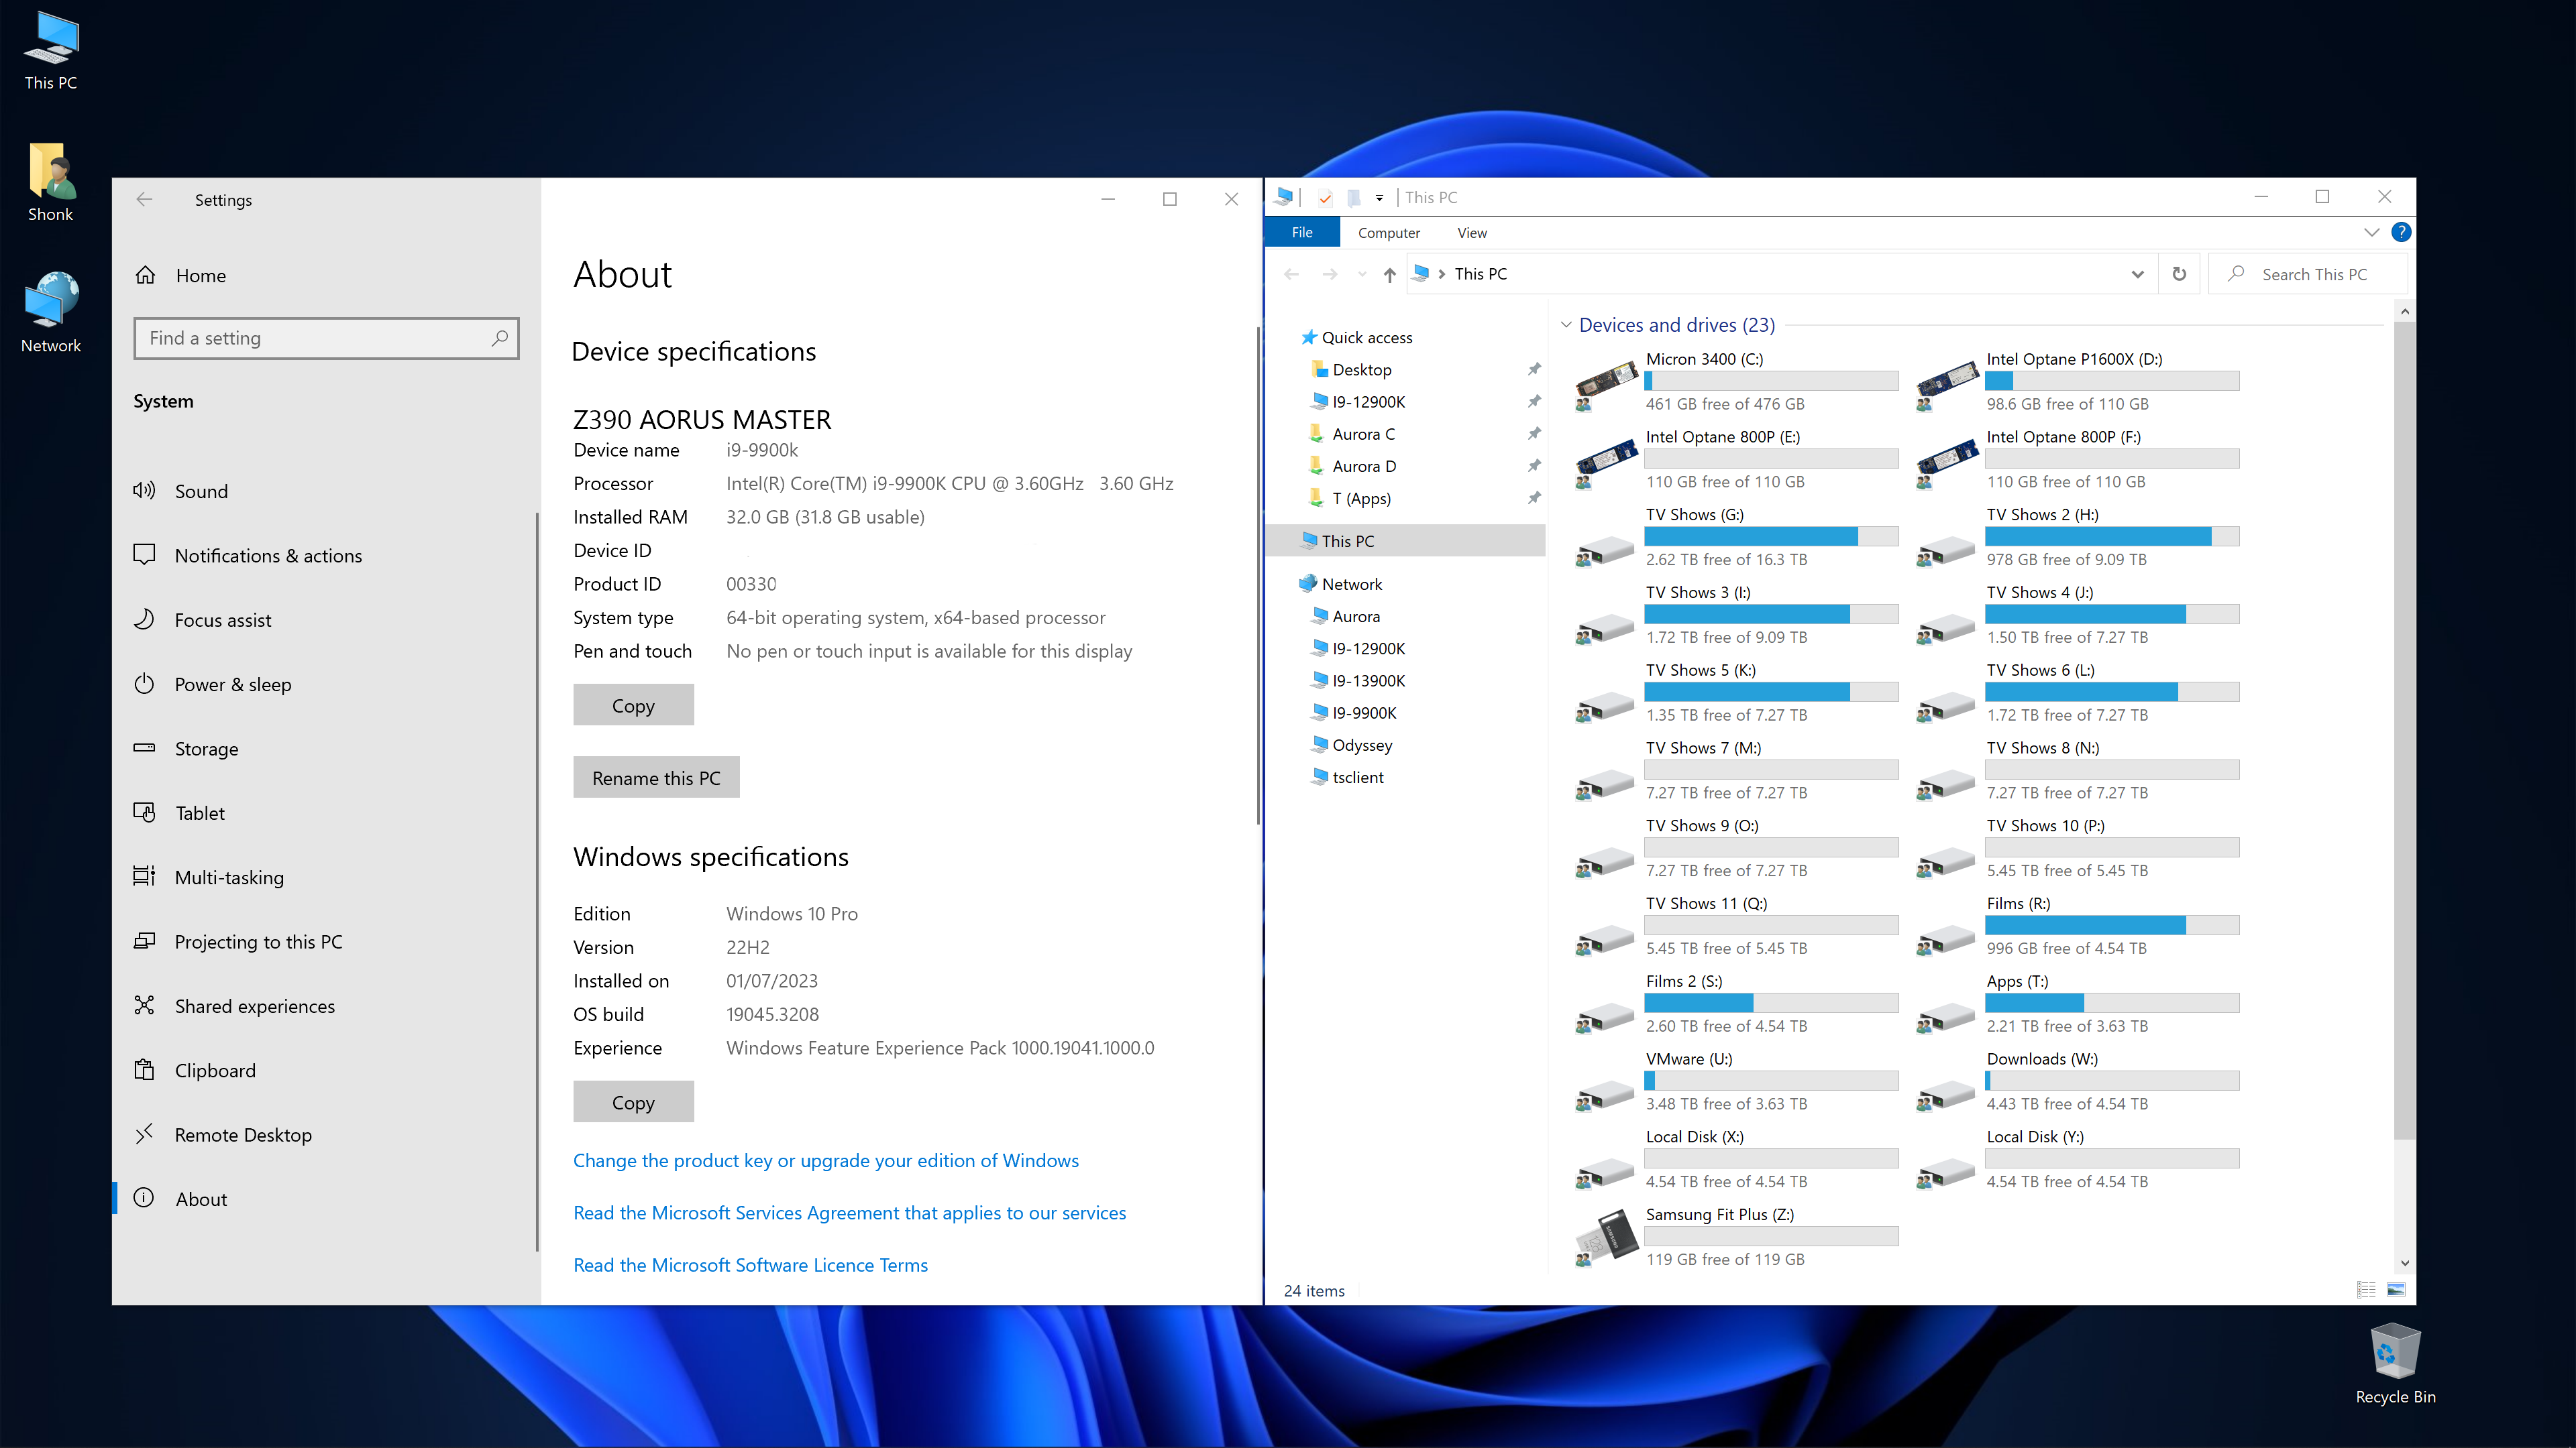Open Shared experiences settings

pyautogui.click(x=326, y=1006)
